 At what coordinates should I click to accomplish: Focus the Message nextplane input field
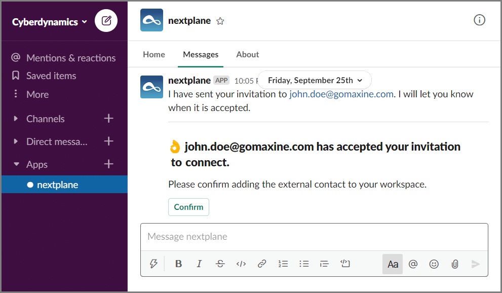coord(314,237)
